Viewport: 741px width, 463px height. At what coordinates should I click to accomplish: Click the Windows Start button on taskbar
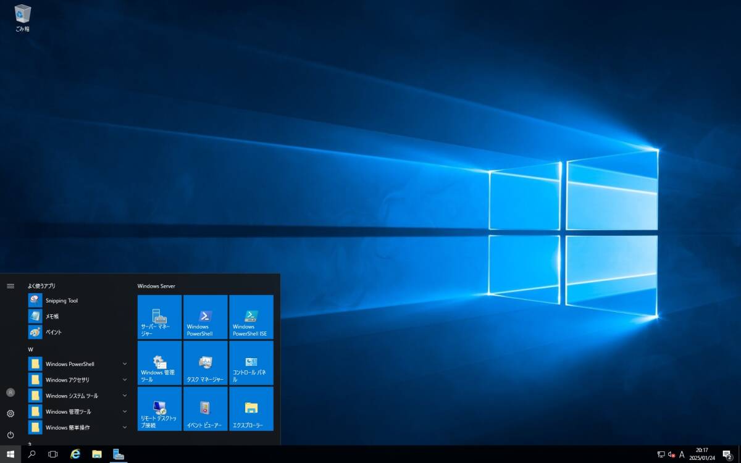tap(10, 454)
